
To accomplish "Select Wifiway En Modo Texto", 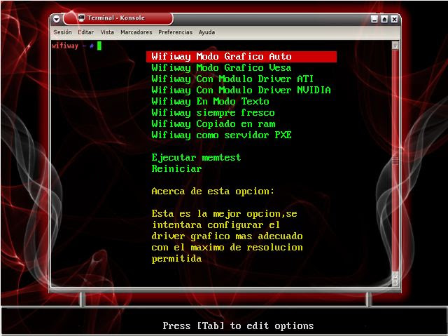I will point(210,101).
